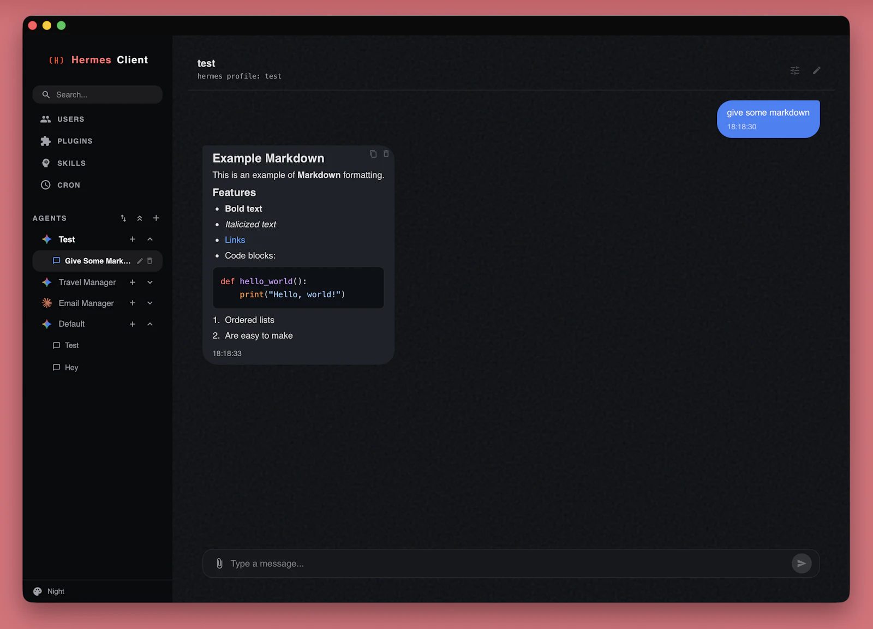This screenshot has width=873, height=629.
Task: Copy the Example Markdown message
Action: [373, 154]
